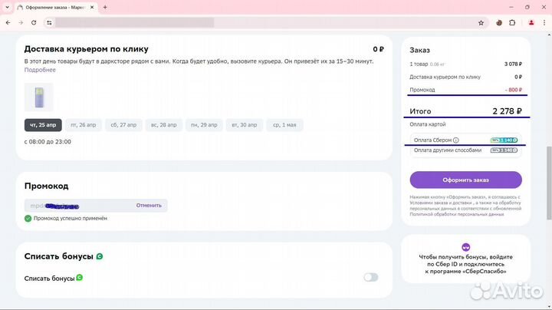Select the Оплата Сбером payment option

pyautogui.click(x=432, y=140)
